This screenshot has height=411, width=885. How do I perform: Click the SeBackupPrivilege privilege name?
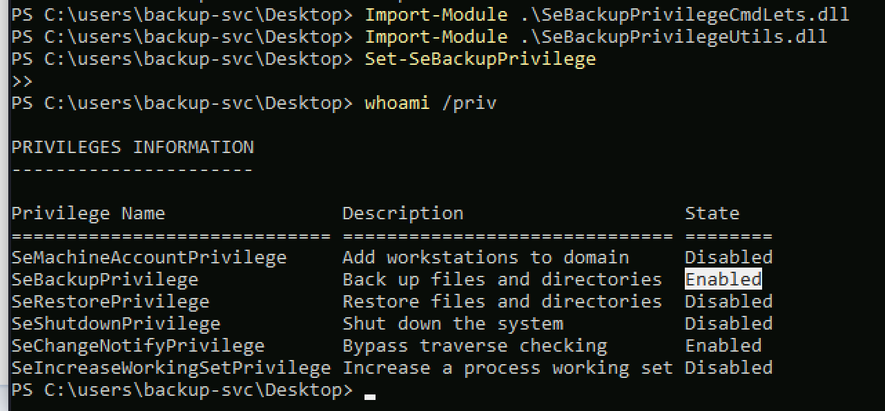tap(105, 279)
